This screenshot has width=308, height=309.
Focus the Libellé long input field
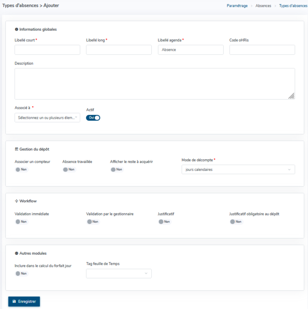pyautogui.click(x=119, y=50)
